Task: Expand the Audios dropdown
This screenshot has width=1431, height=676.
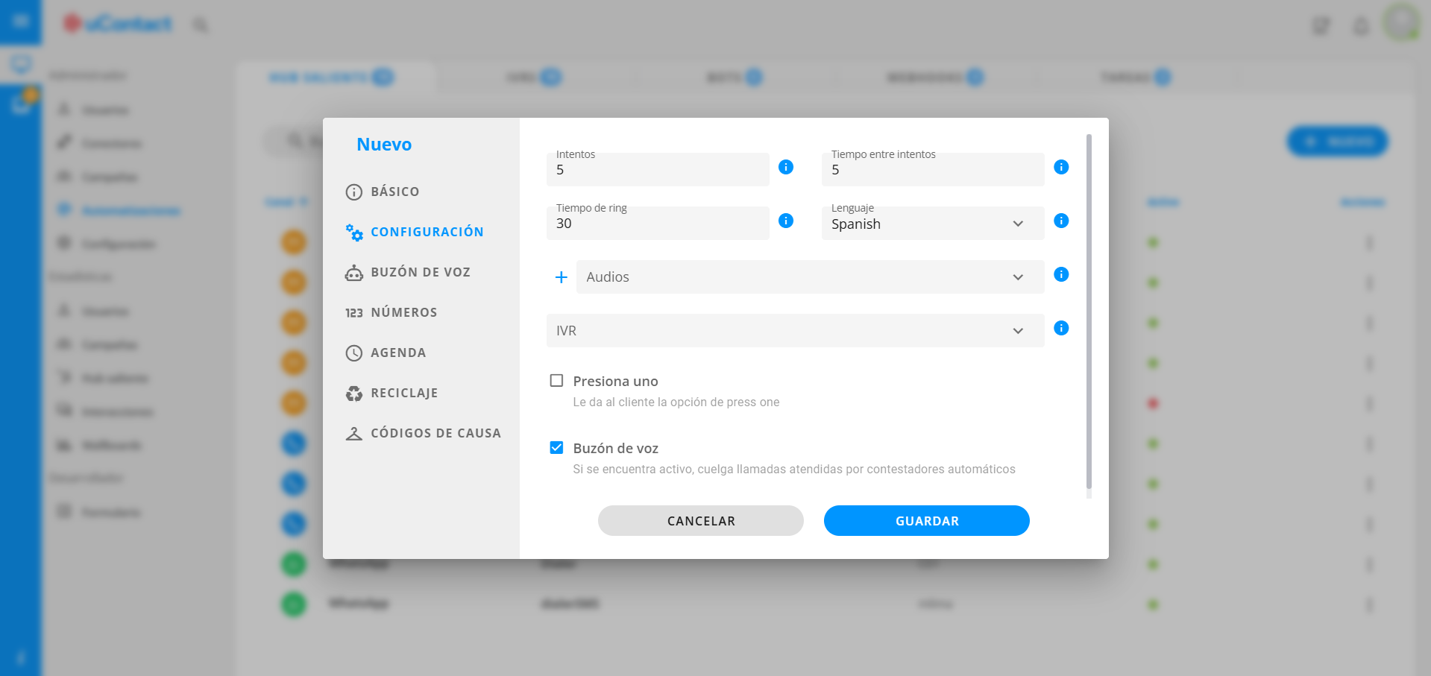Action: [x=811, y=277]
